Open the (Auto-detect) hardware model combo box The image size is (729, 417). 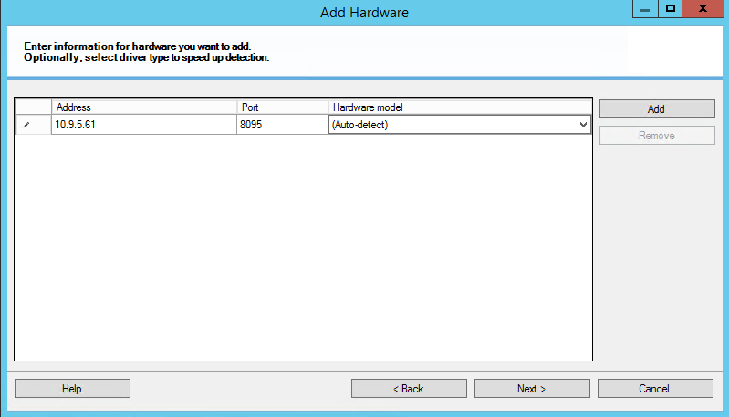click(452, 125)
